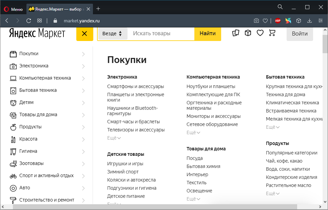This screenshot has height=210, width=328.
Task: Open Opera easy setup sliders
Action: pyautogui.click(x=321, y=20)
